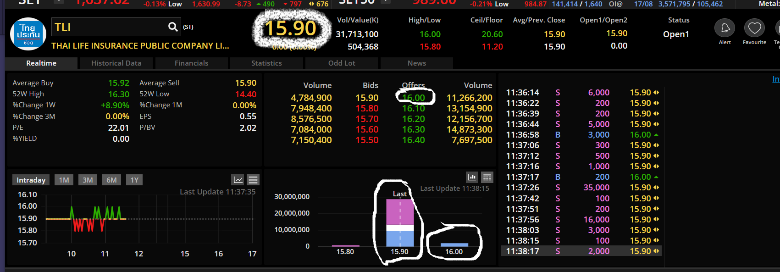Click the 16,000 volume at 11:37:56
This screenshot has width=780, height=272.
[597, 220]
